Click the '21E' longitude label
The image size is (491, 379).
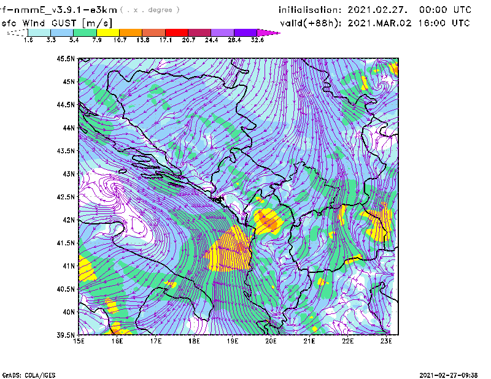click(x=309, y=341)
